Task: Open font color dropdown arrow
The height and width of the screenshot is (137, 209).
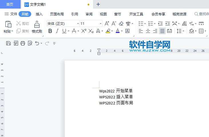Action: (122, 31)
